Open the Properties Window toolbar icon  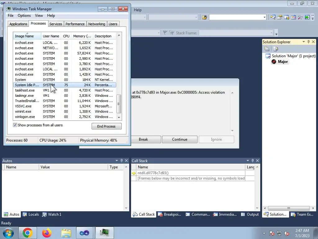pos(280,17)
